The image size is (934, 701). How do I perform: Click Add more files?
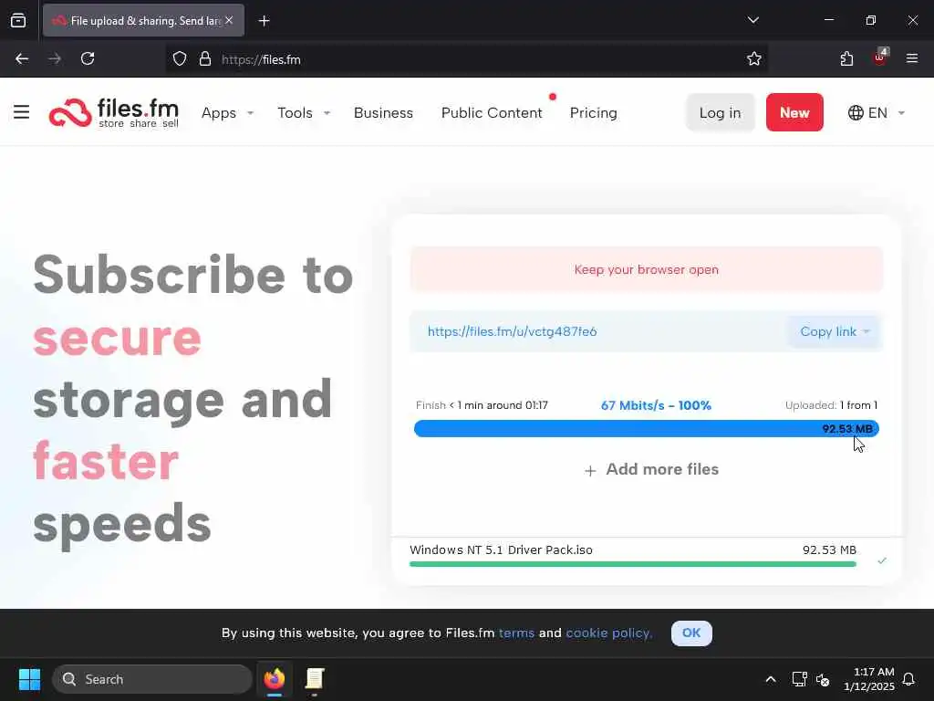point(651,470)
